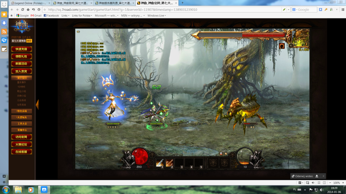Screen dimensions: 346x194
Task: Switch to the Legend Online (Polska) tab
Action: 30,3
